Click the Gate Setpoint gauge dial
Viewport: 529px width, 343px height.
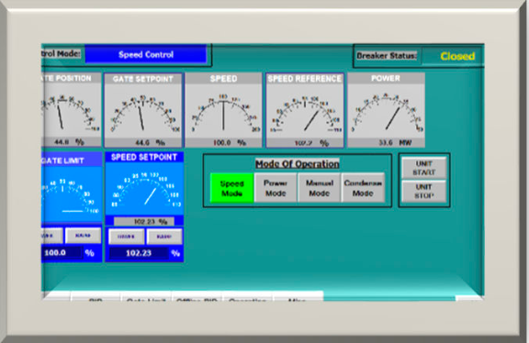[x=143, y=111]
